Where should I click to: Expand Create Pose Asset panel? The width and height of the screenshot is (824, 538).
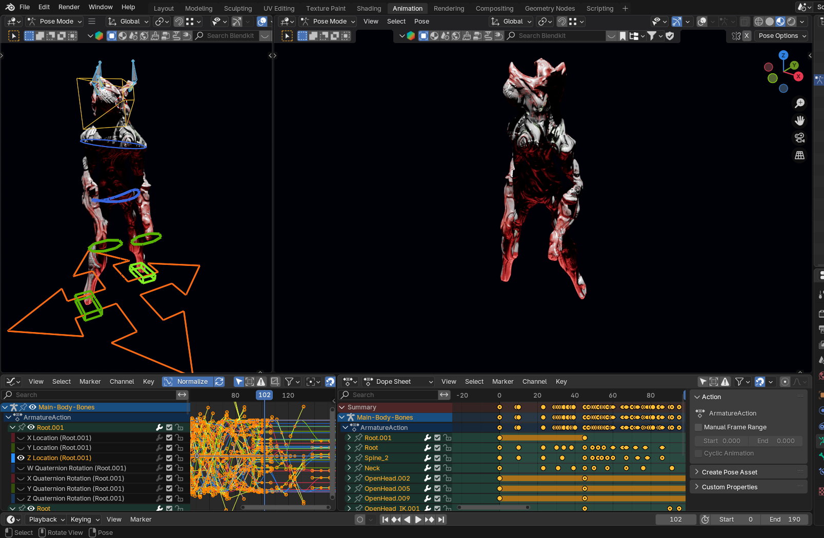click(749, 472)
